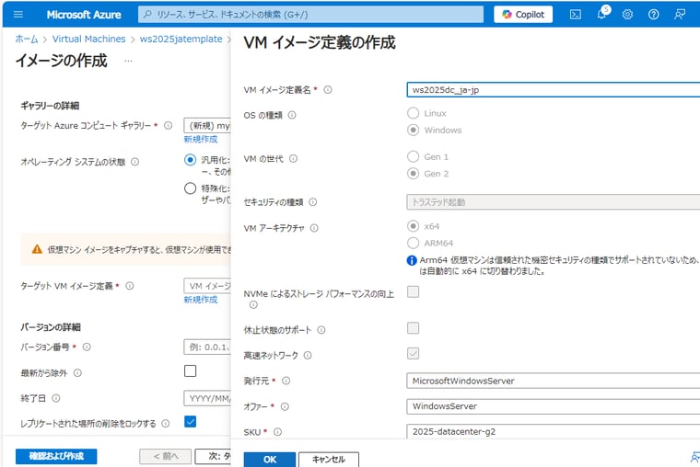Show info for バージョン番号
The image size is (700, 467).
[87, 347]
